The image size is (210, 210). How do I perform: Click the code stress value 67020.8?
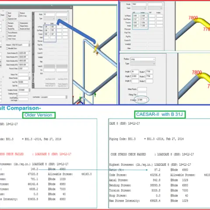coord(33,174)
